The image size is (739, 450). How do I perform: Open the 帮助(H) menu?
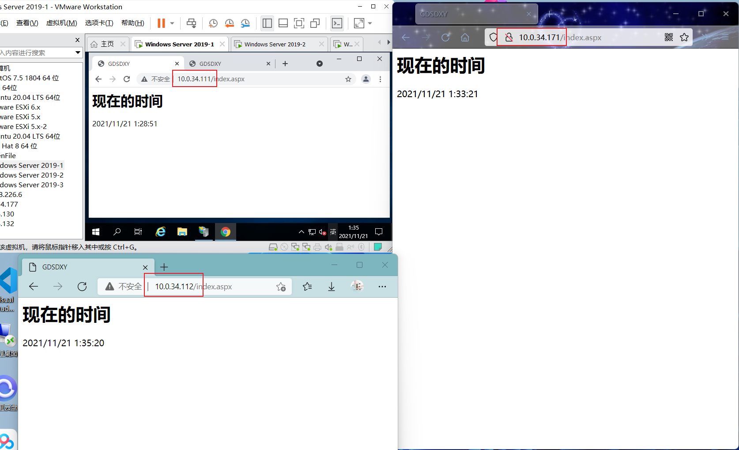tap(132, 23)
